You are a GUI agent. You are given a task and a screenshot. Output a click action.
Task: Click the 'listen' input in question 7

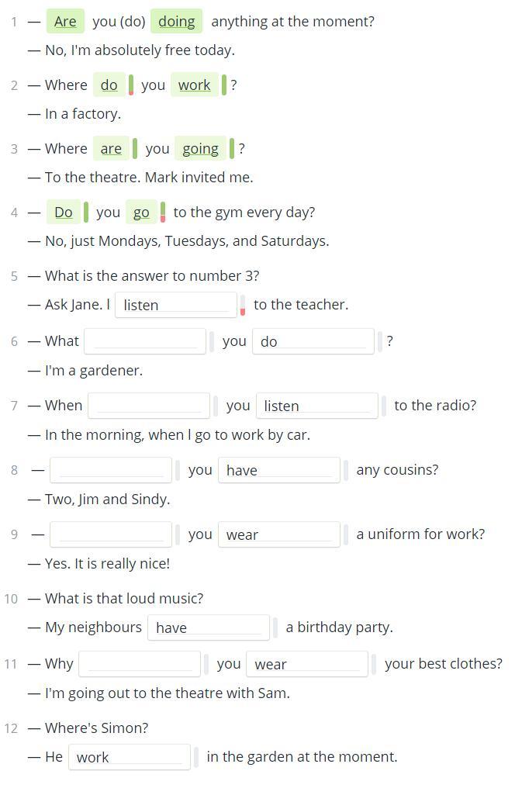[x=317, y=406]
